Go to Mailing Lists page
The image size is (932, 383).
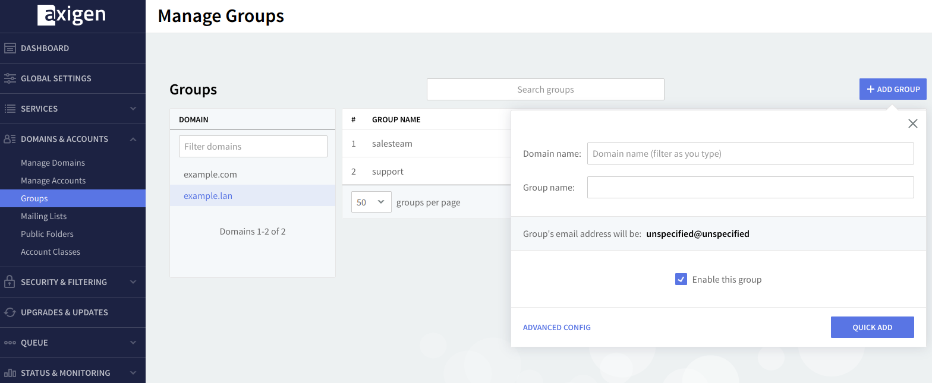point(43,216)
